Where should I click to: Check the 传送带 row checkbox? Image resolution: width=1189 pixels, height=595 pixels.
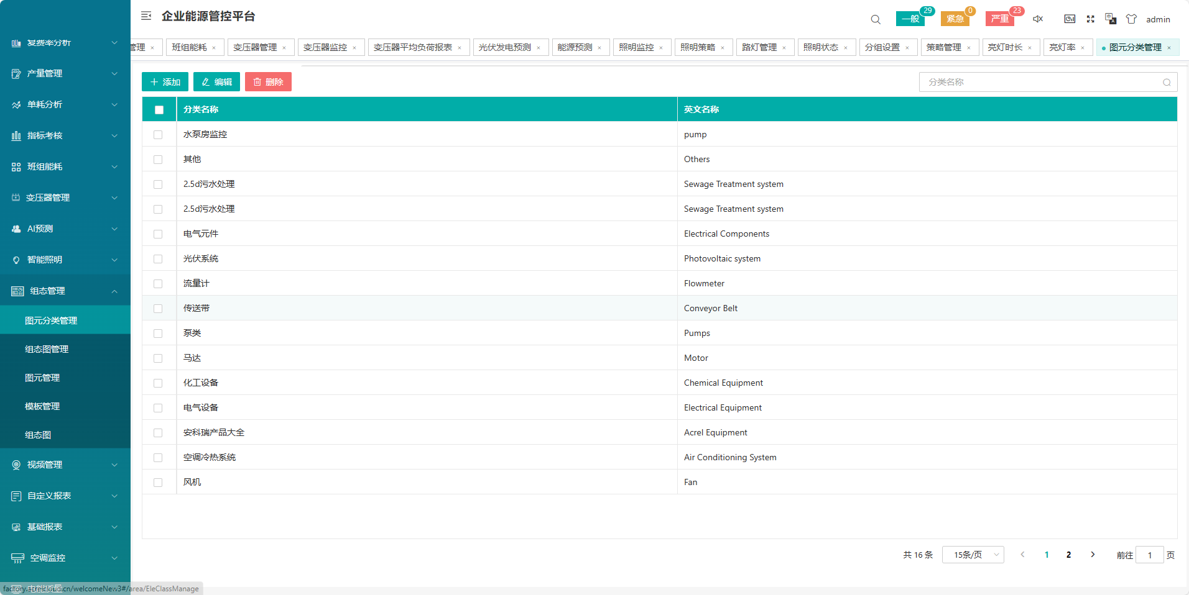pos(158,309)
